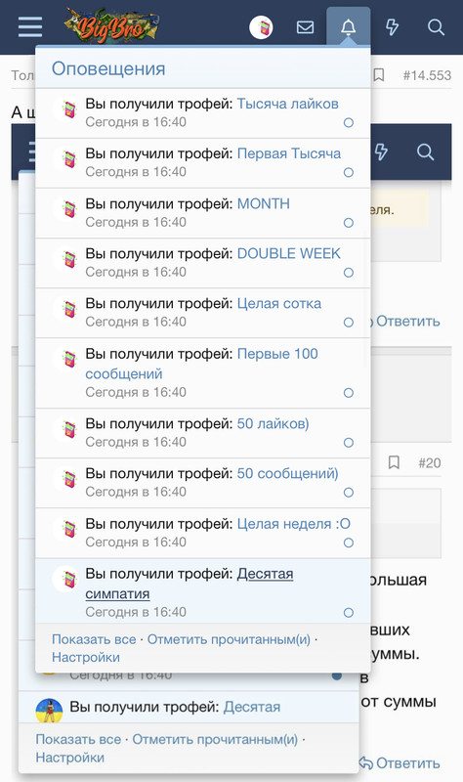Screen dimensions: 463x782
Task: Click Показать все in alerts popup
Action: click(x=94, y=639)
